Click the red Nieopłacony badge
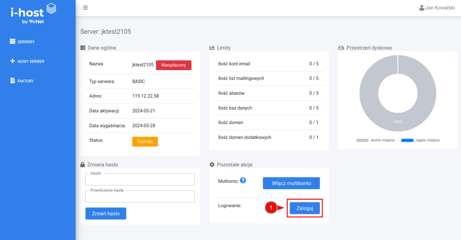Screen dimensions: 461x240 click(x=173, y=65)
